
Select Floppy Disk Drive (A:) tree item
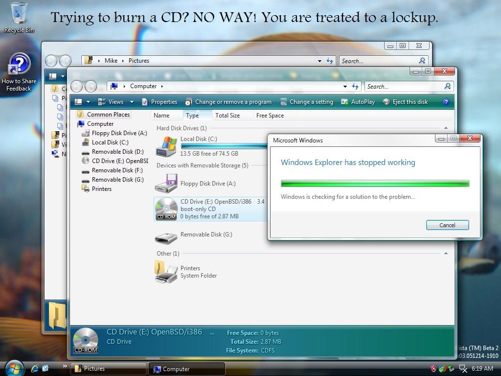pyautogui.click(x=114, y=133)
